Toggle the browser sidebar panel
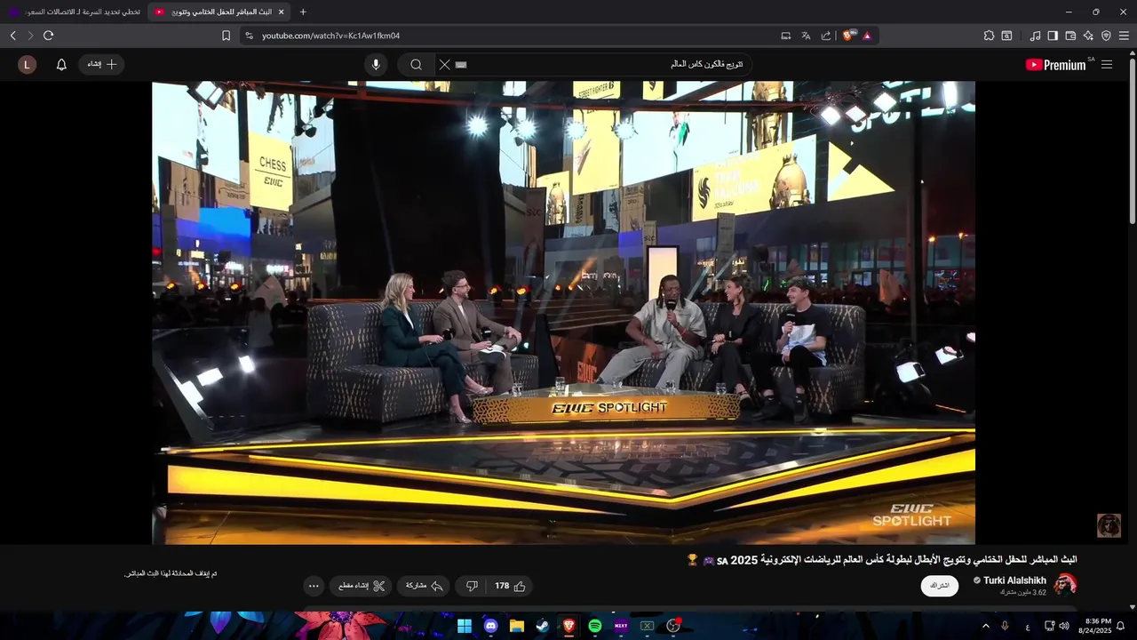The image size is (1137, 640). click(x=1053, y=36)
